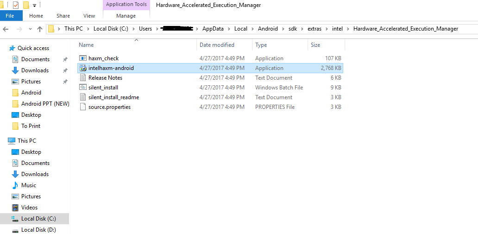Switch to the View ribbon tab

point(89,16)
